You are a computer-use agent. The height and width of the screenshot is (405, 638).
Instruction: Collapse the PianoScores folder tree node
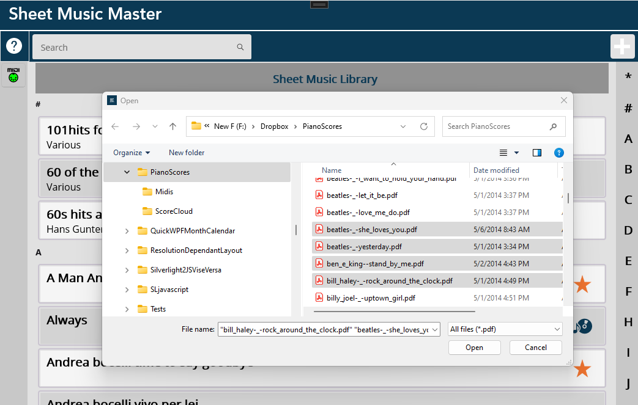(x=127, y=172)
